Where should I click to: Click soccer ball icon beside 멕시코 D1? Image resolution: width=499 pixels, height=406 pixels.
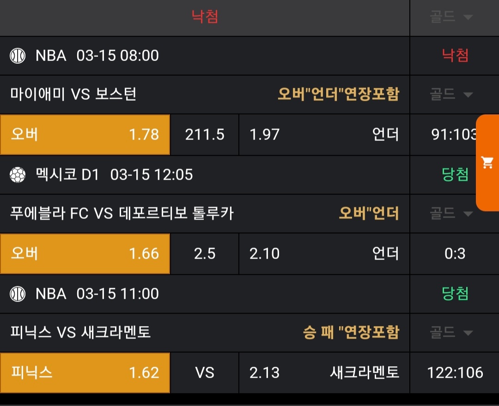click(x=18, y=175)
